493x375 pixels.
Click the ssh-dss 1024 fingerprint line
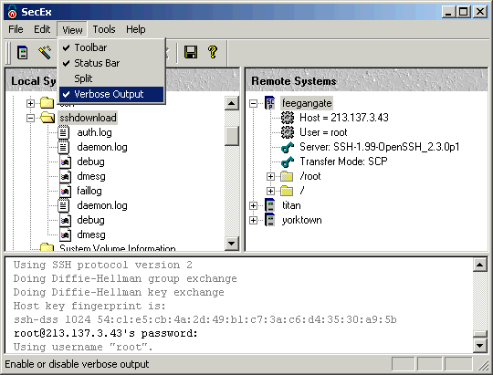tap(205, 319)
